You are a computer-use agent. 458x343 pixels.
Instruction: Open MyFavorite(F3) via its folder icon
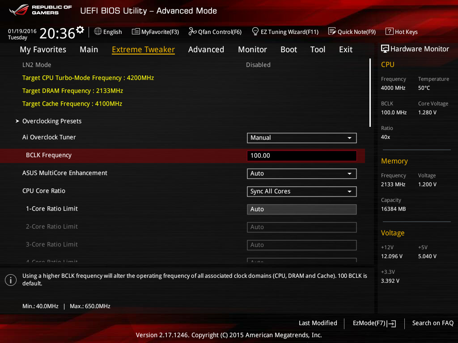pos(136,32)
